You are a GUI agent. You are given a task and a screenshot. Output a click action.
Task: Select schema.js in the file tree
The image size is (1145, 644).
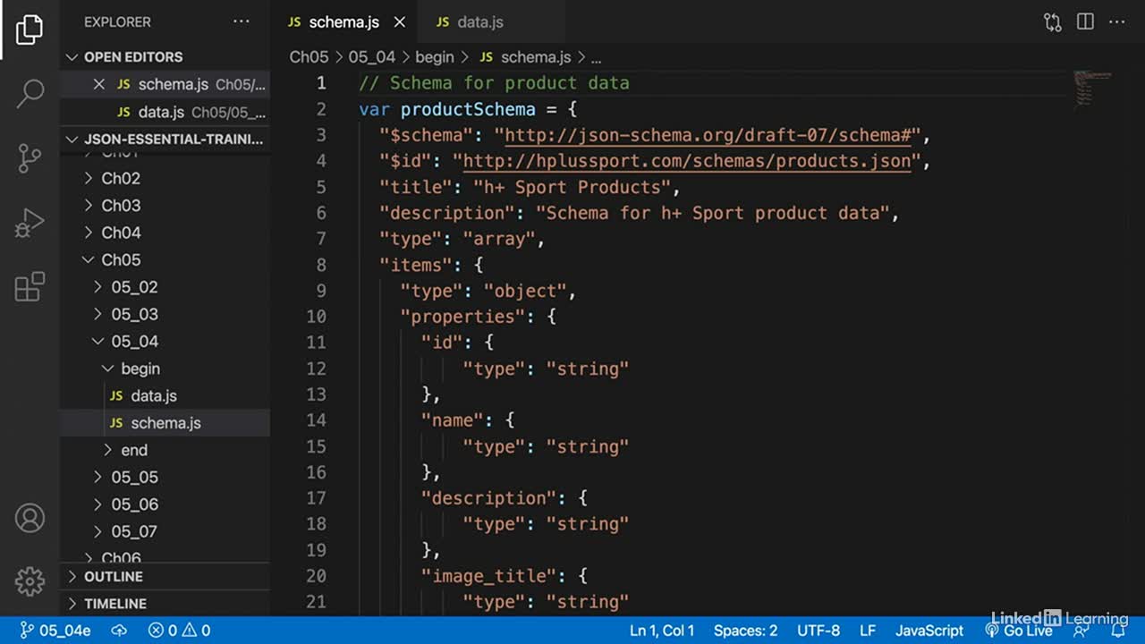click(x=165, y=423)
